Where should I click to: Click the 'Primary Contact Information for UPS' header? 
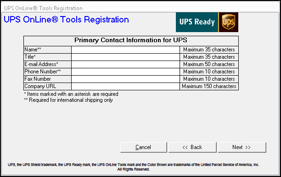tap(131, 40)
